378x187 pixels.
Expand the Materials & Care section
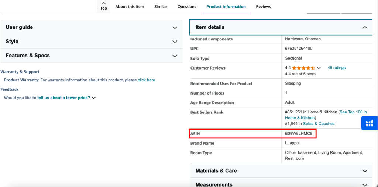point(365,171)
